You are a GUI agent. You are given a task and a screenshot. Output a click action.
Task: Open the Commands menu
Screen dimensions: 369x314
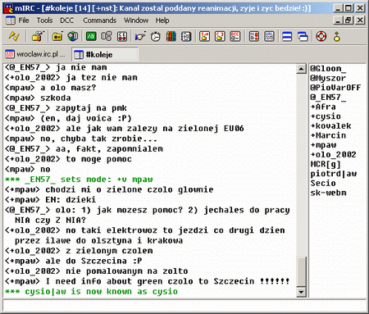(x=99, y=20)
